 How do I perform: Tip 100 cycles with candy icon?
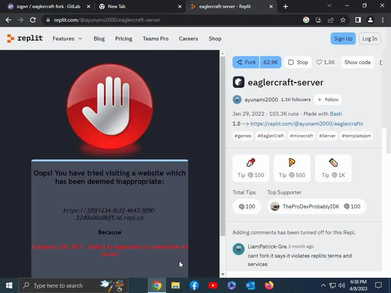251,168
